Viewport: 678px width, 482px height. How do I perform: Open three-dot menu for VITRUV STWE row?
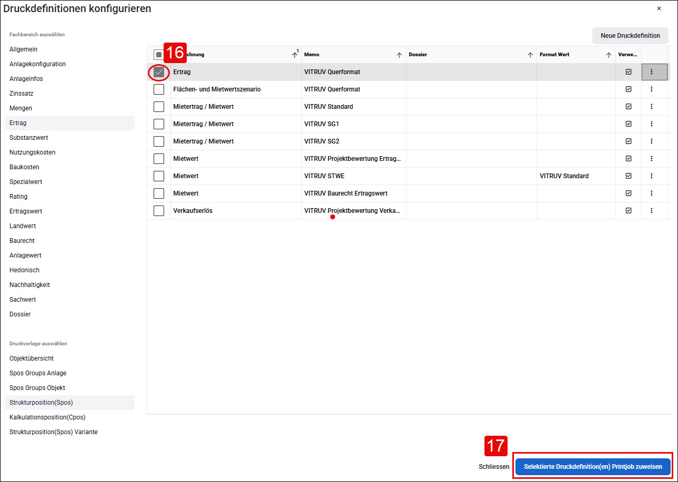tap(651, 176)
